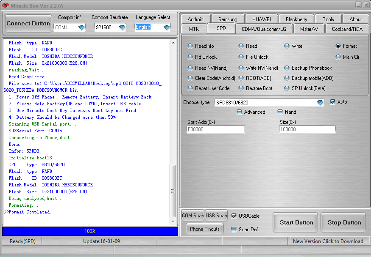This screenshot has height=257, width=371.
Task: Switch to the Tools tab
Action: pyautogui.click(x=328, y=19)
